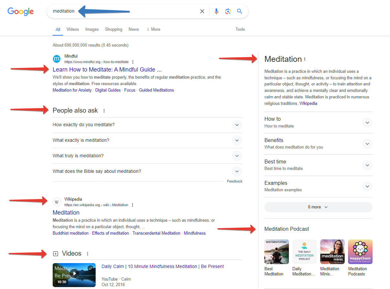
Task: Expand the Best time section
Action: (367, 165)
